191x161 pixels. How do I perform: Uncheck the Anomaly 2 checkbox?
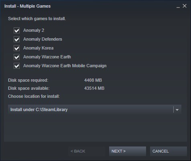pos(16,31)
